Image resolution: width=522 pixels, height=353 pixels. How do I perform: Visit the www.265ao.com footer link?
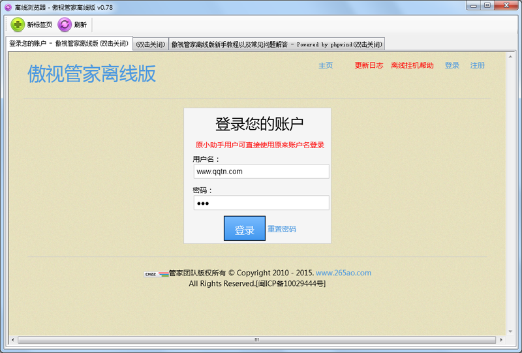pos(343,273)
